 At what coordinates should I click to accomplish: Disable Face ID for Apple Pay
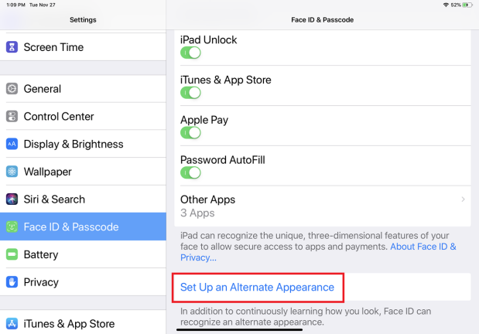pyautogui.click(x=190, y=133)
